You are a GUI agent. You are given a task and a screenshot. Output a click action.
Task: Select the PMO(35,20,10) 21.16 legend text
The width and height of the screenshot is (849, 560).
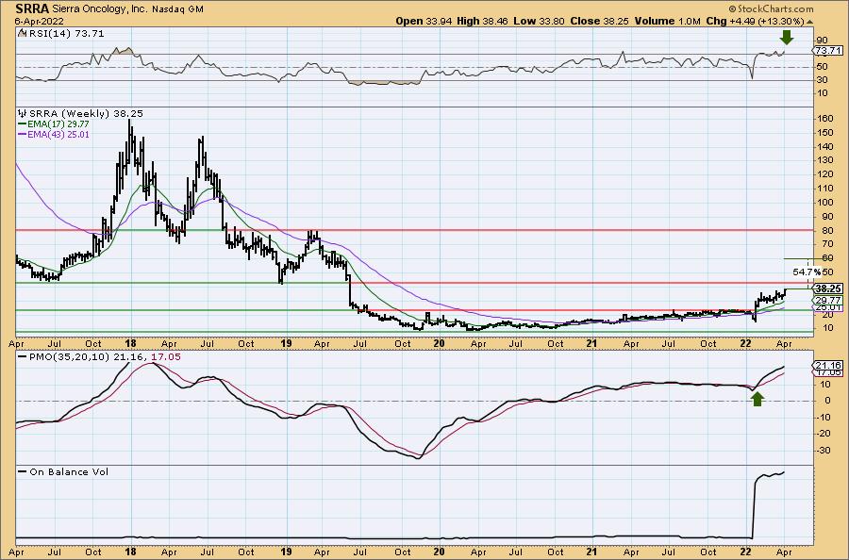coord(86,357)
